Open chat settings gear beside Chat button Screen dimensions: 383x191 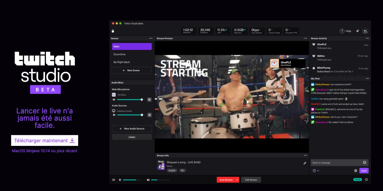(356, 171)
